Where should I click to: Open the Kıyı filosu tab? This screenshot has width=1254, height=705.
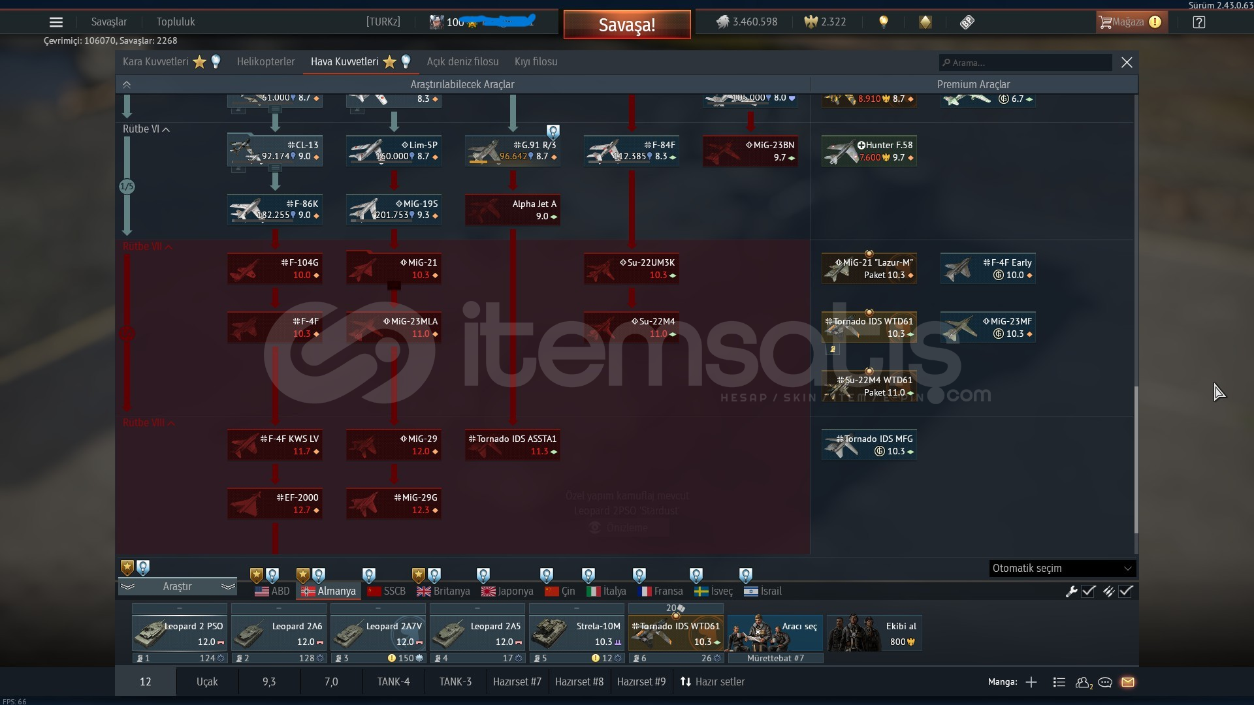tap(536, 62)
